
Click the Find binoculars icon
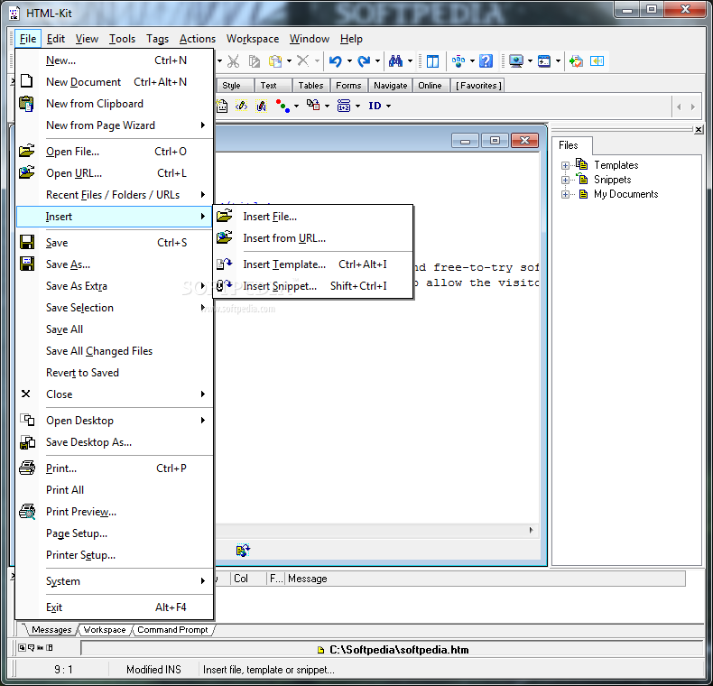pos(395,61)
